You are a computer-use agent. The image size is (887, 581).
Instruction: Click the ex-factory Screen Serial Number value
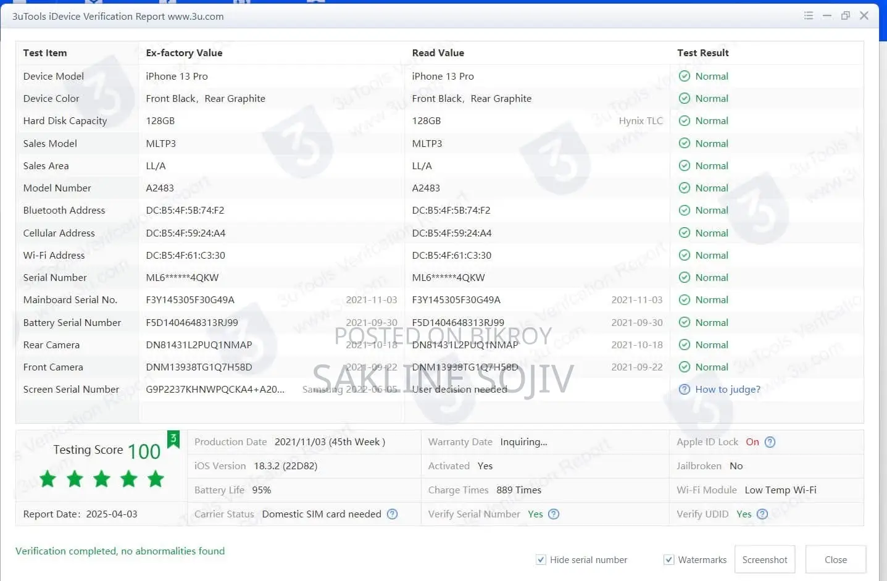coord(215,390)
